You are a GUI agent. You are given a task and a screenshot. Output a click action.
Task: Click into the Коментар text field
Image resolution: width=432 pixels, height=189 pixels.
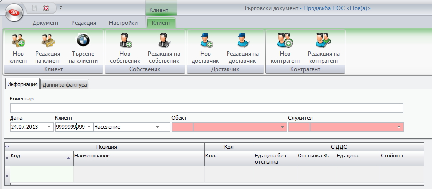206,108
